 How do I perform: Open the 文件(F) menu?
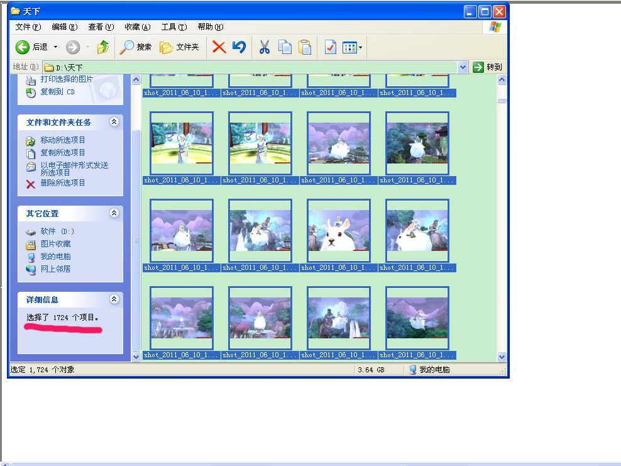click(28, 27)
